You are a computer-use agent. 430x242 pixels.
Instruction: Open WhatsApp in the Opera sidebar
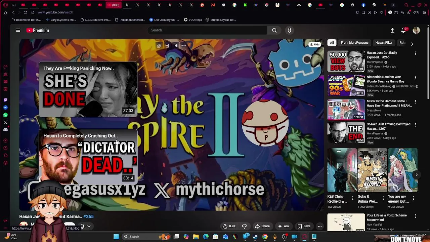[x=5, y=115]
